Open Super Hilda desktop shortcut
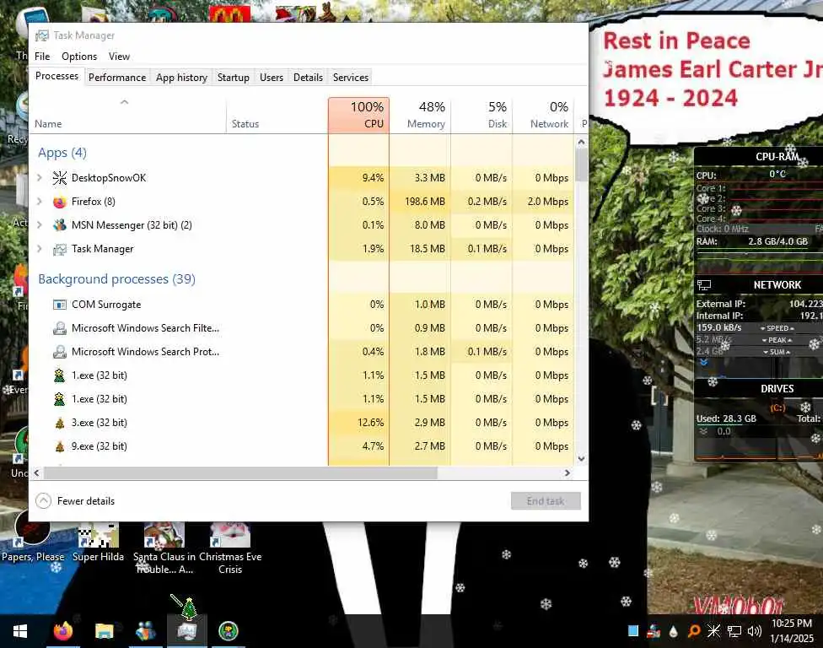Screen dimensions: 823x648 tap(98, 542)
